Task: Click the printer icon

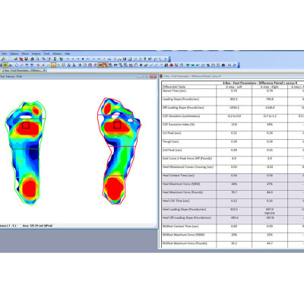Action: tap(32, 59)
